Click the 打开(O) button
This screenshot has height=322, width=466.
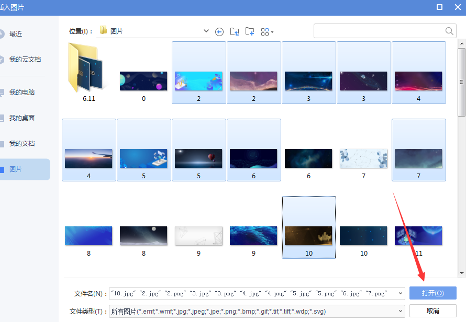[432, 293]
